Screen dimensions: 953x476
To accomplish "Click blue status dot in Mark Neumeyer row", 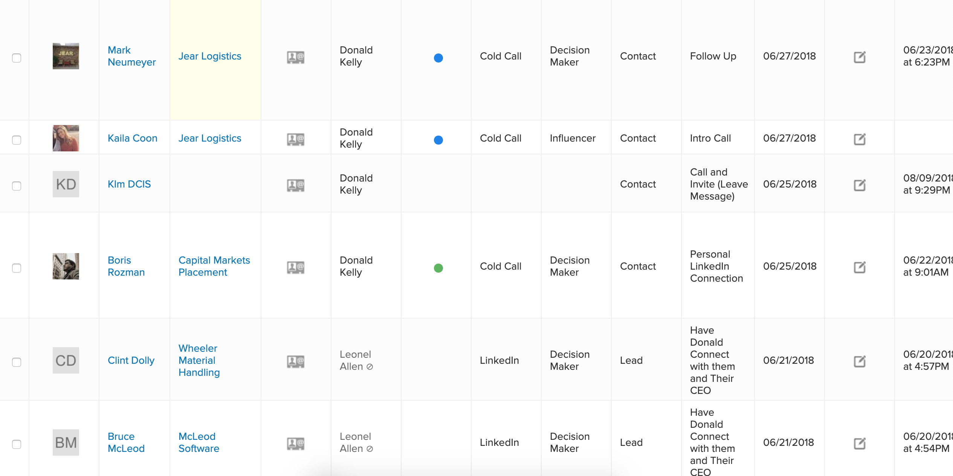I will [438, 58].
